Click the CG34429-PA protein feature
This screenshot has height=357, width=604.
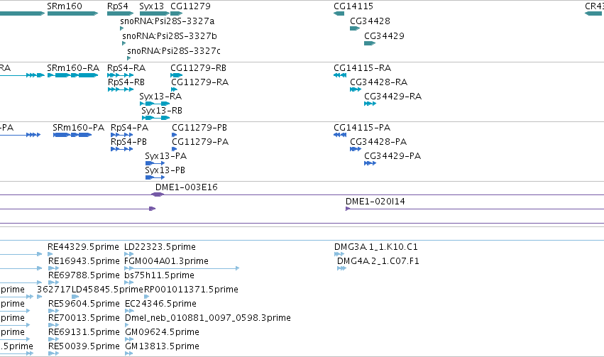(370, 163)
